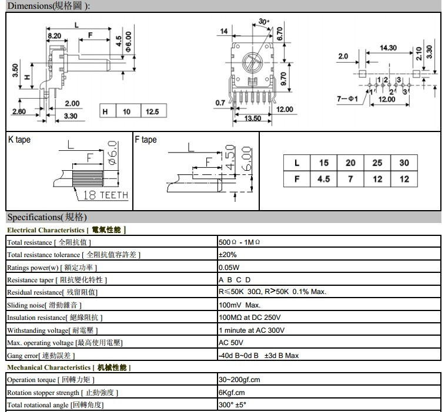Select the 'AC 50V' value

[x=231, y=343]
